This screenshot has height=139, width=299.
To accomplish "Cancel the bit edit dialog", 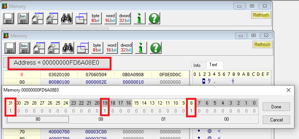I will [x=276, y=120].
